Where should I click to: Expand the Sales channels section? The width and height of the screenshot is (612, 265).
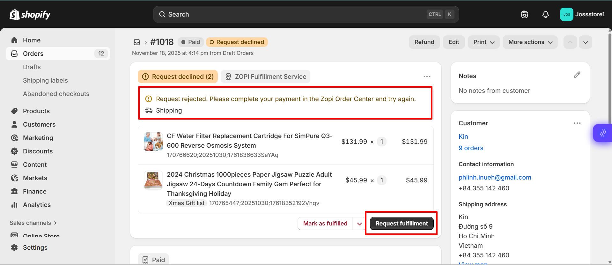[x=33, y=223]
